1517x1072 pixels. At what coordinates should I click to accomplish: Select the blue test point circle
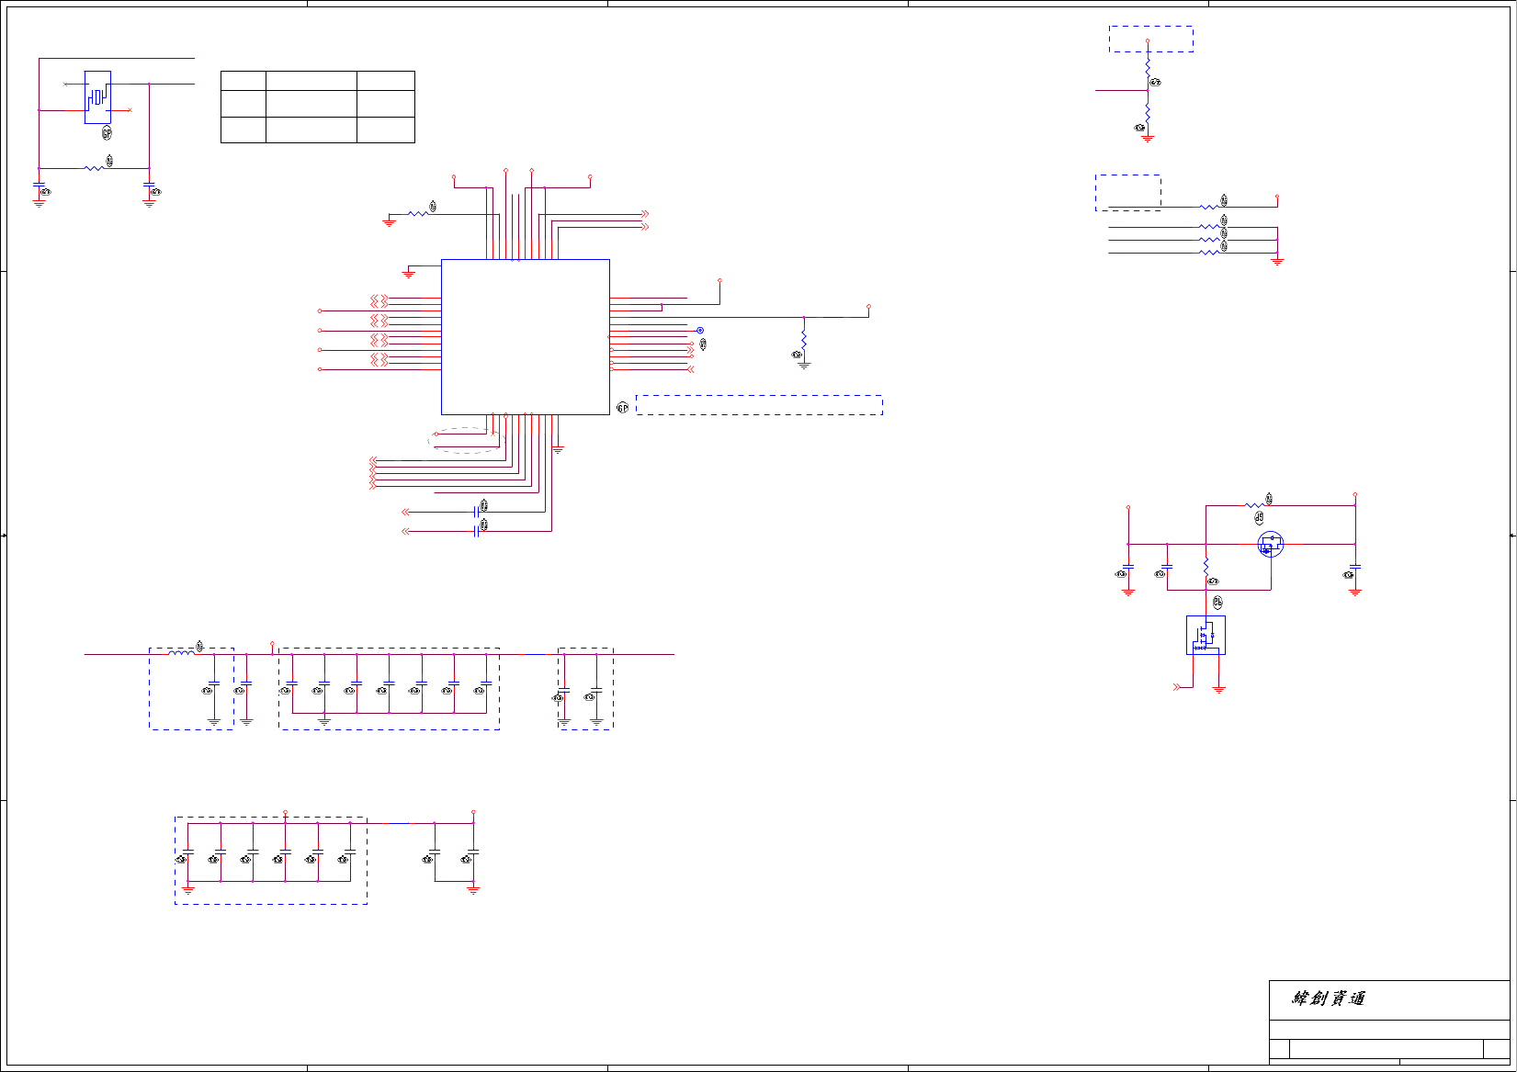[700, 331]
